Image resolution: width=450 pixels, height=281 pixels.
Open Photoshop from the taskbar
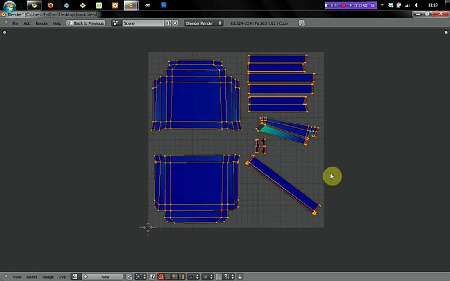click(164, 5)
